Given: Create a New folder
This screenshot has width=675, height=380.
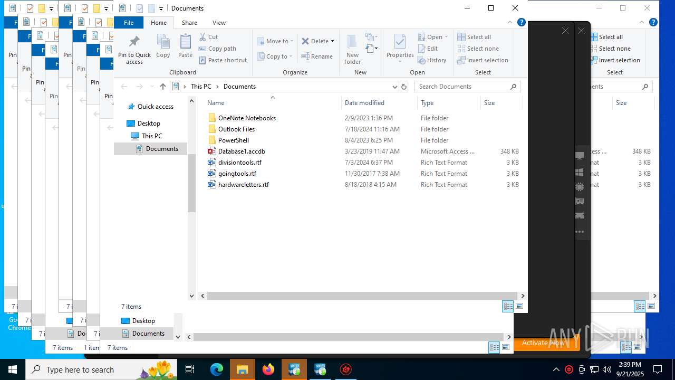Looking at the screenshot, I should tap(352, 49).
